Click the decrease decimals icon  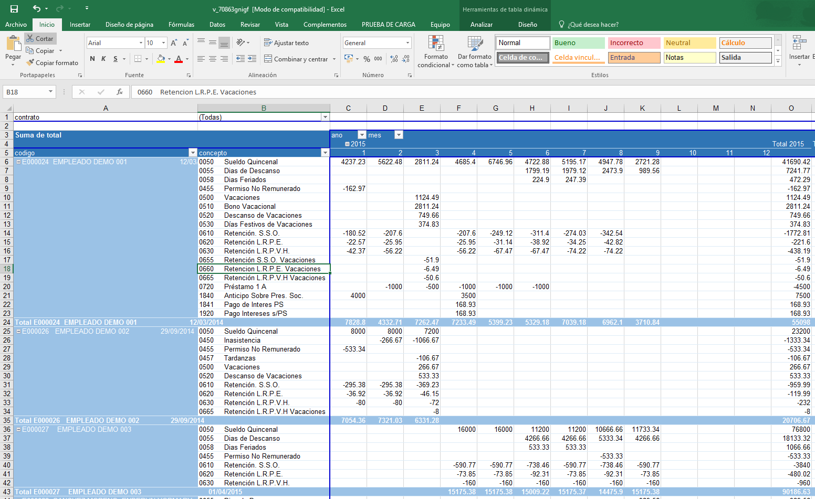tap(406, 59)
